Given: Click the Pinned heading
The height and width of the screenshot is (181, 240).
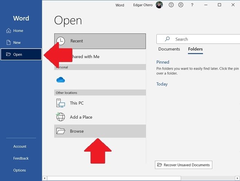Looking at the screenshot, I should click(x=163, y=62).
